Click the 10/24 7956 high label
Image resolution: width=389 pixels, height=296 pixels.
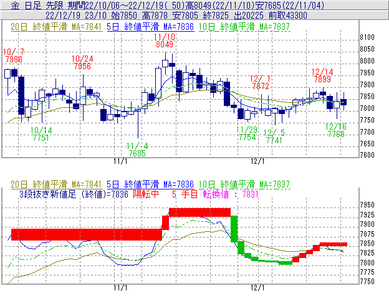pos(82,62)
